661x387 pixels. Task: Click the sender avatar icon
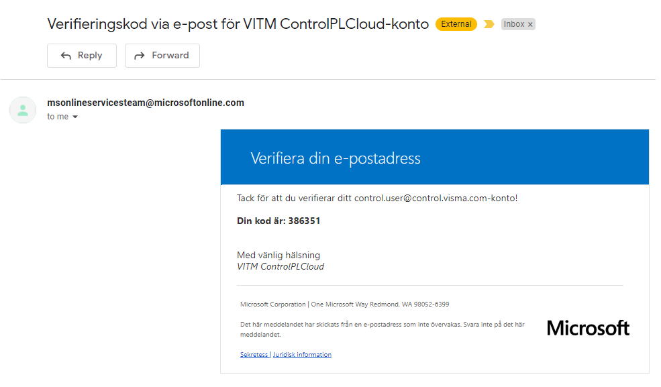point(23,110)
